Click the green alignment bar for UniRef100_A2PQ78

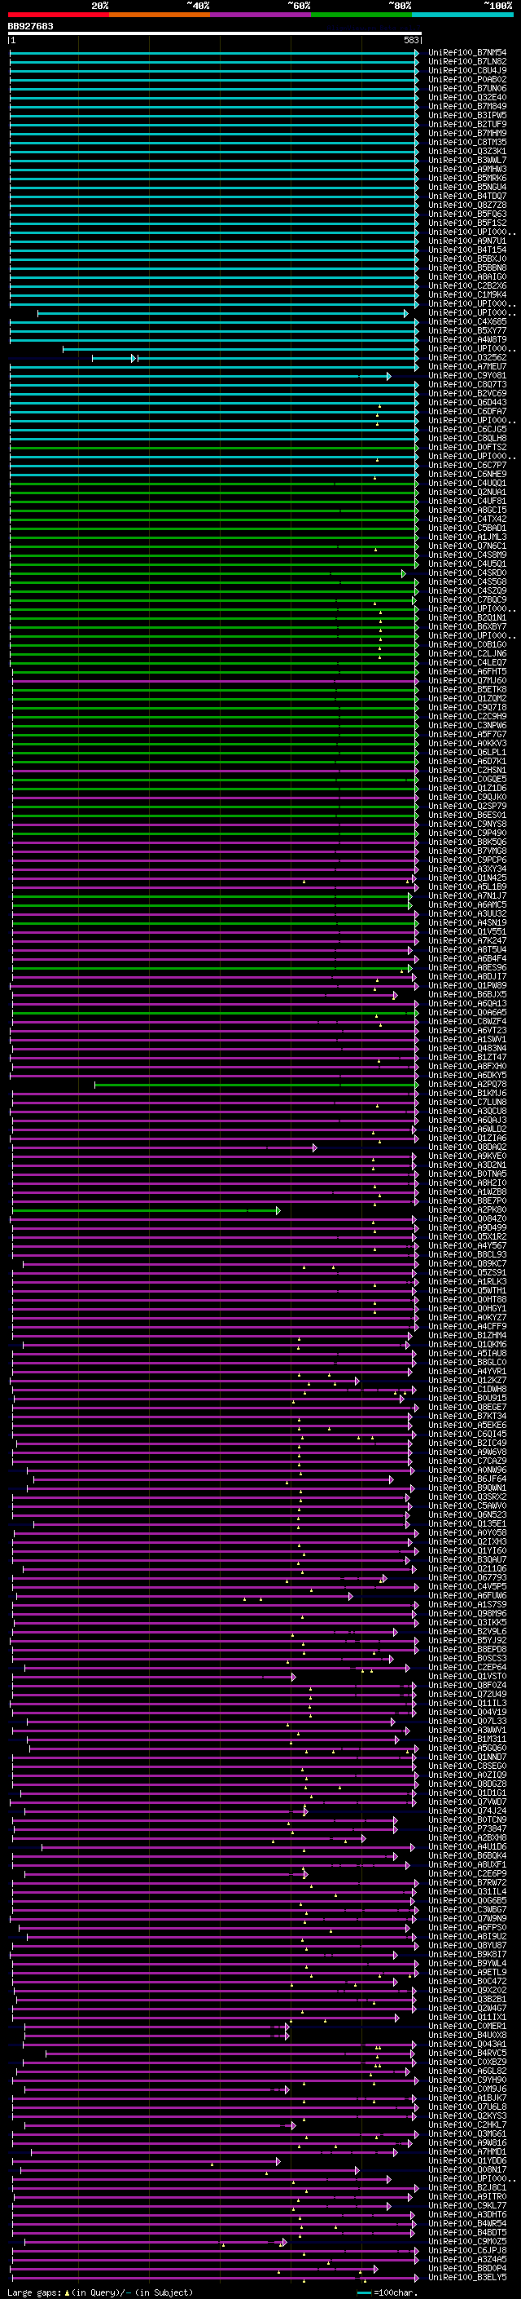pyautogui.click(x=256, y=1085)
